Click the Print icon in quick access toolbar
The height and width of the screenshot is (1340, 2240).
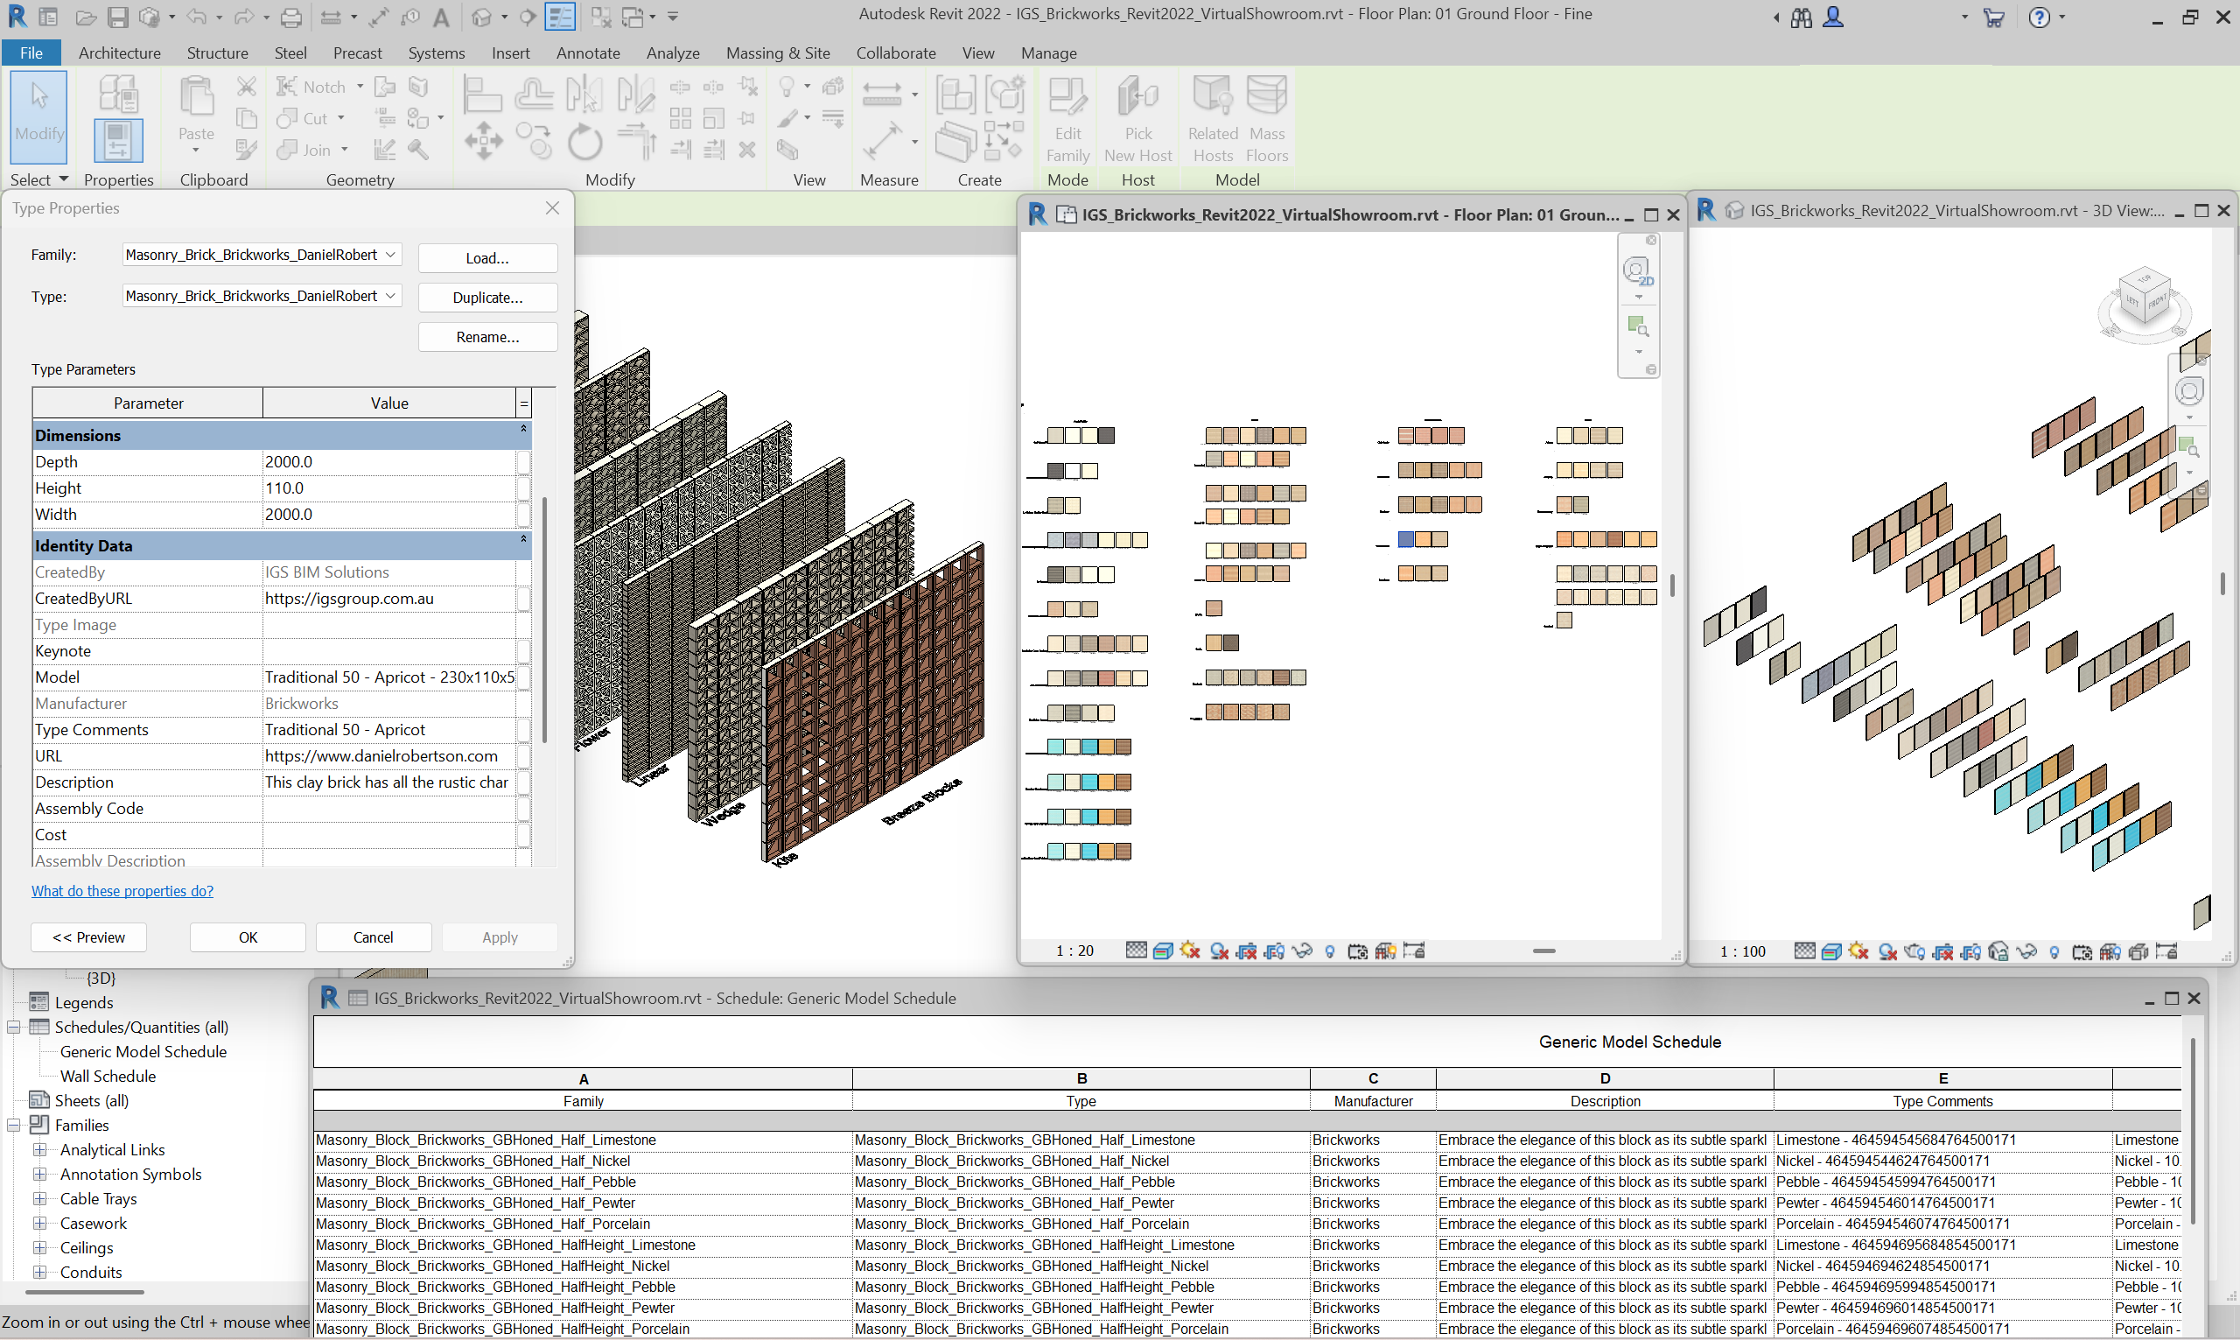290,18
